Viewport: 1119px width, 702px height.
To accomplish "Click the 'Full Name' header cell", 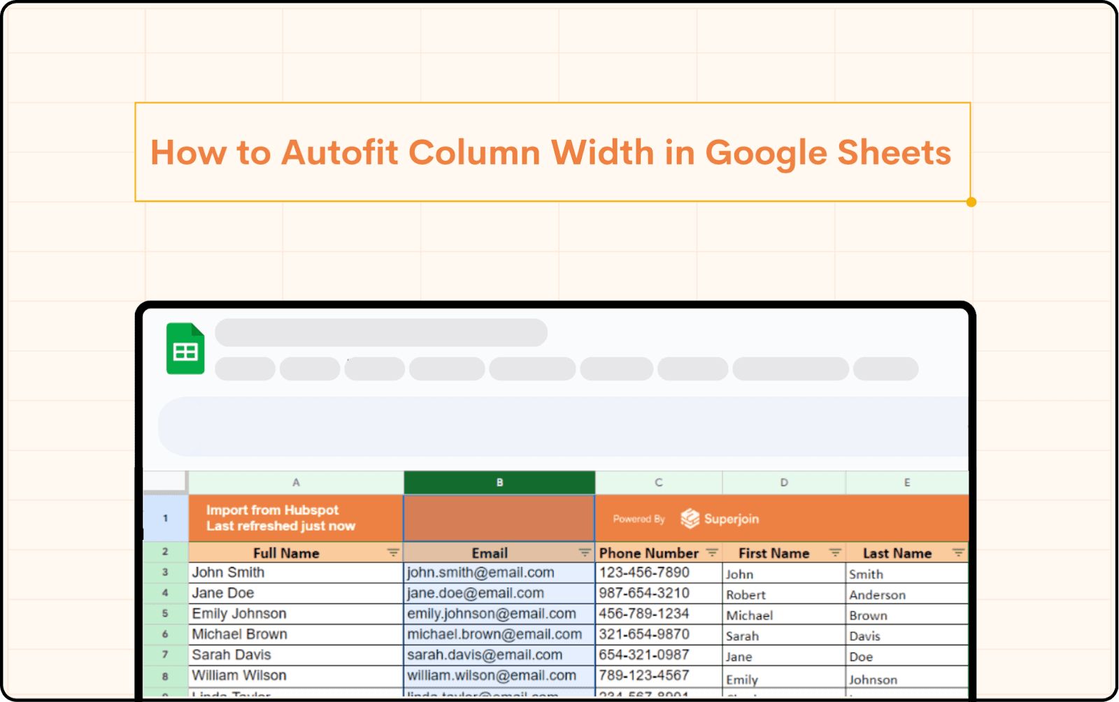I will 296,552.
